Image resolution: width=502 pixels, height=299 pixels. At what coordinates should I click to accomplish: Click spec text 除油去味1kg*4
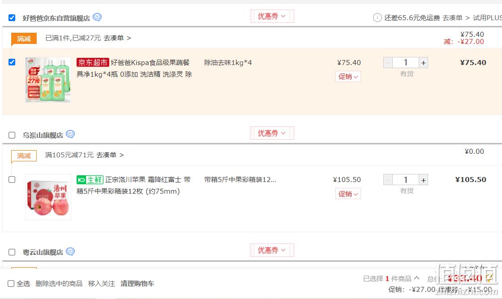click(228, 63)
